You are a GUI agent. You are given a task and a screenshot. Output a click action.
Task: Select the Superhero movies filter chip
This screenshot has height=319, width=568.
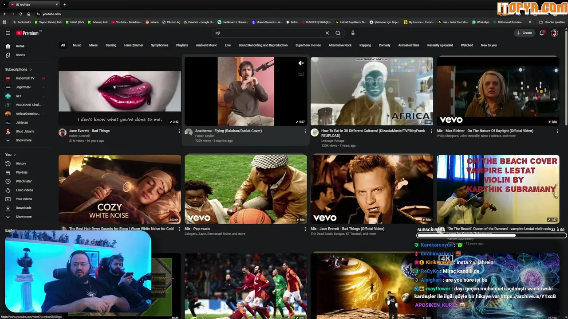308,45
